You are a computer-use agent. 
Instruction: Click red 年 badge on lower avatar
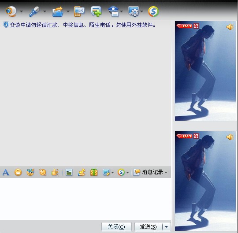click(196, 136)
